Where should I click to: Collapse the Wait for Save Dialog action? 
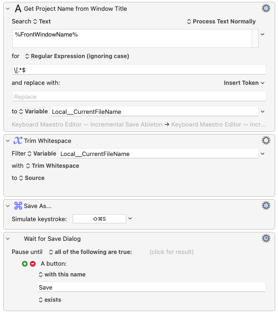[8, 239]
